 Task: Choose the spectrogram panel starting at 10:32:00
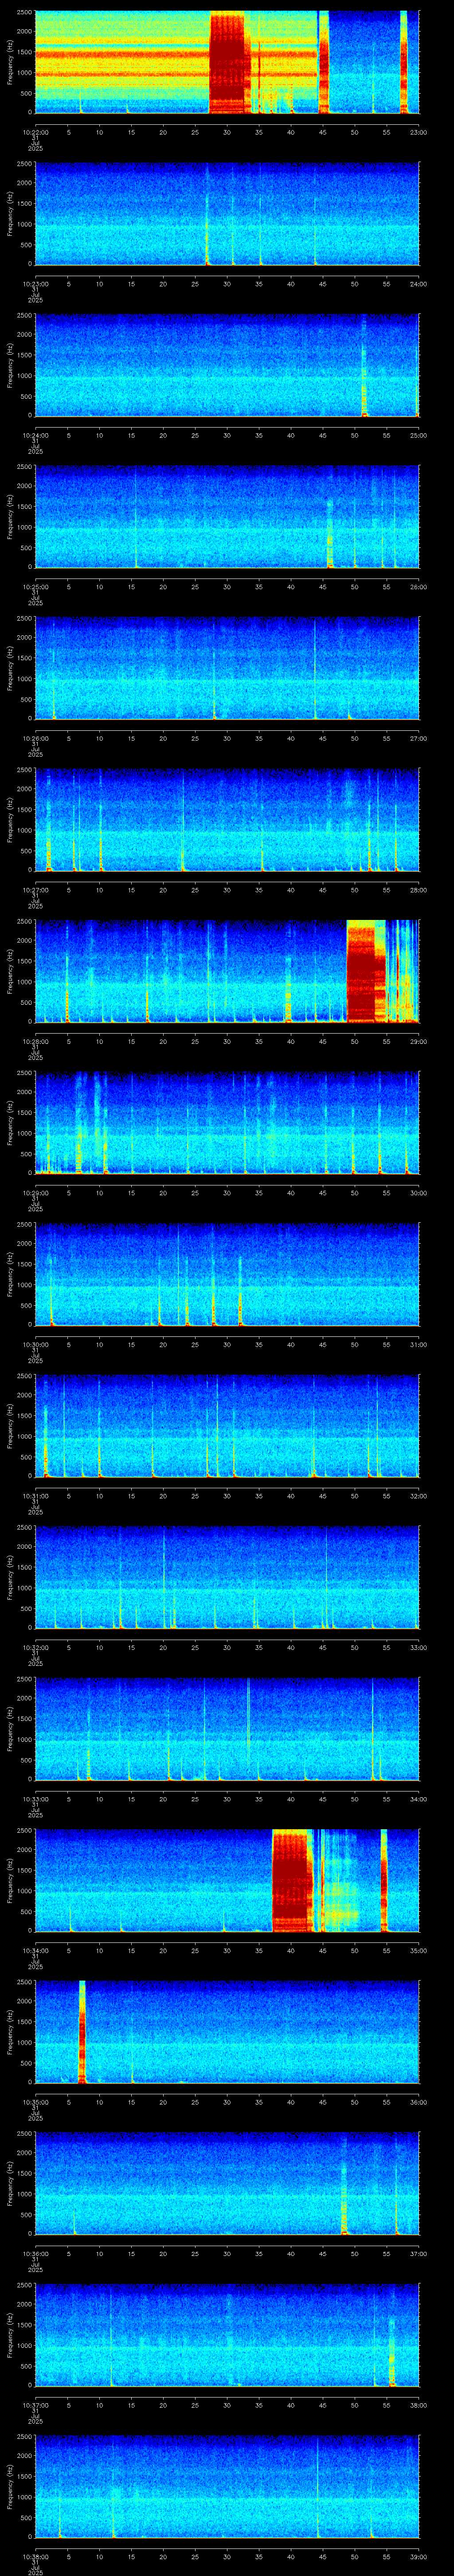click(x=227, y=1577)
